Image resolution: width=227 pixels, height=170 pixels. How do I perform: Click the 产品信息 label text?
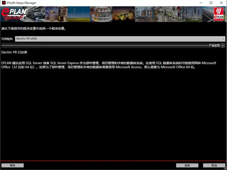click(214, 45)
